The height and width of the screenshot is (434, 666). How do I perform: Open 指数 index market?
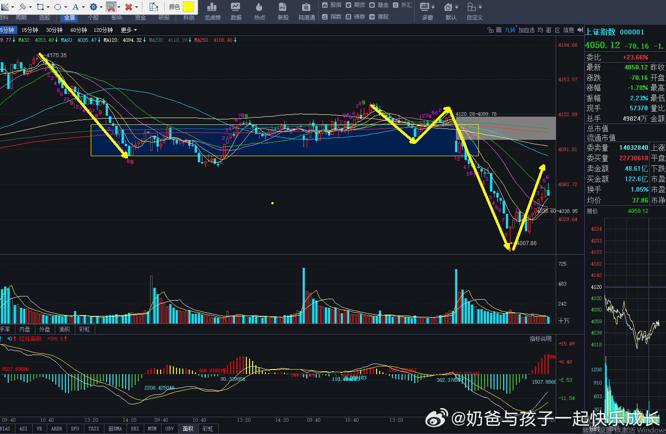pyautogui.click(x=332, y=17)
